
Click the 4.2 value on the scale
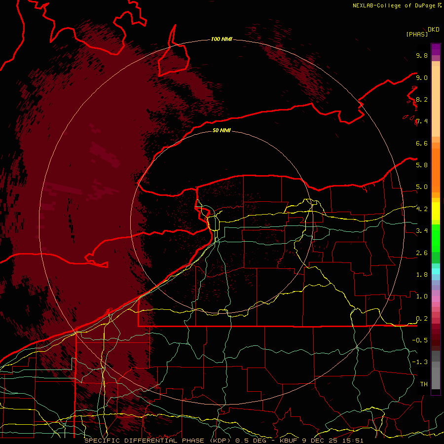click(x=422, y=209)
